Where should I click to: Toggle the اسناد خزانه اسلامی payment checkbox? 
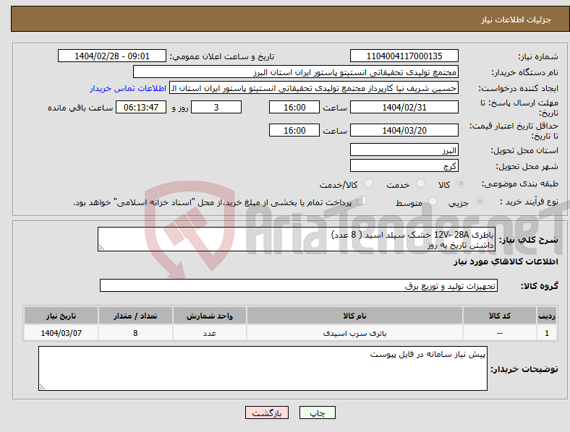pos(362,201)
